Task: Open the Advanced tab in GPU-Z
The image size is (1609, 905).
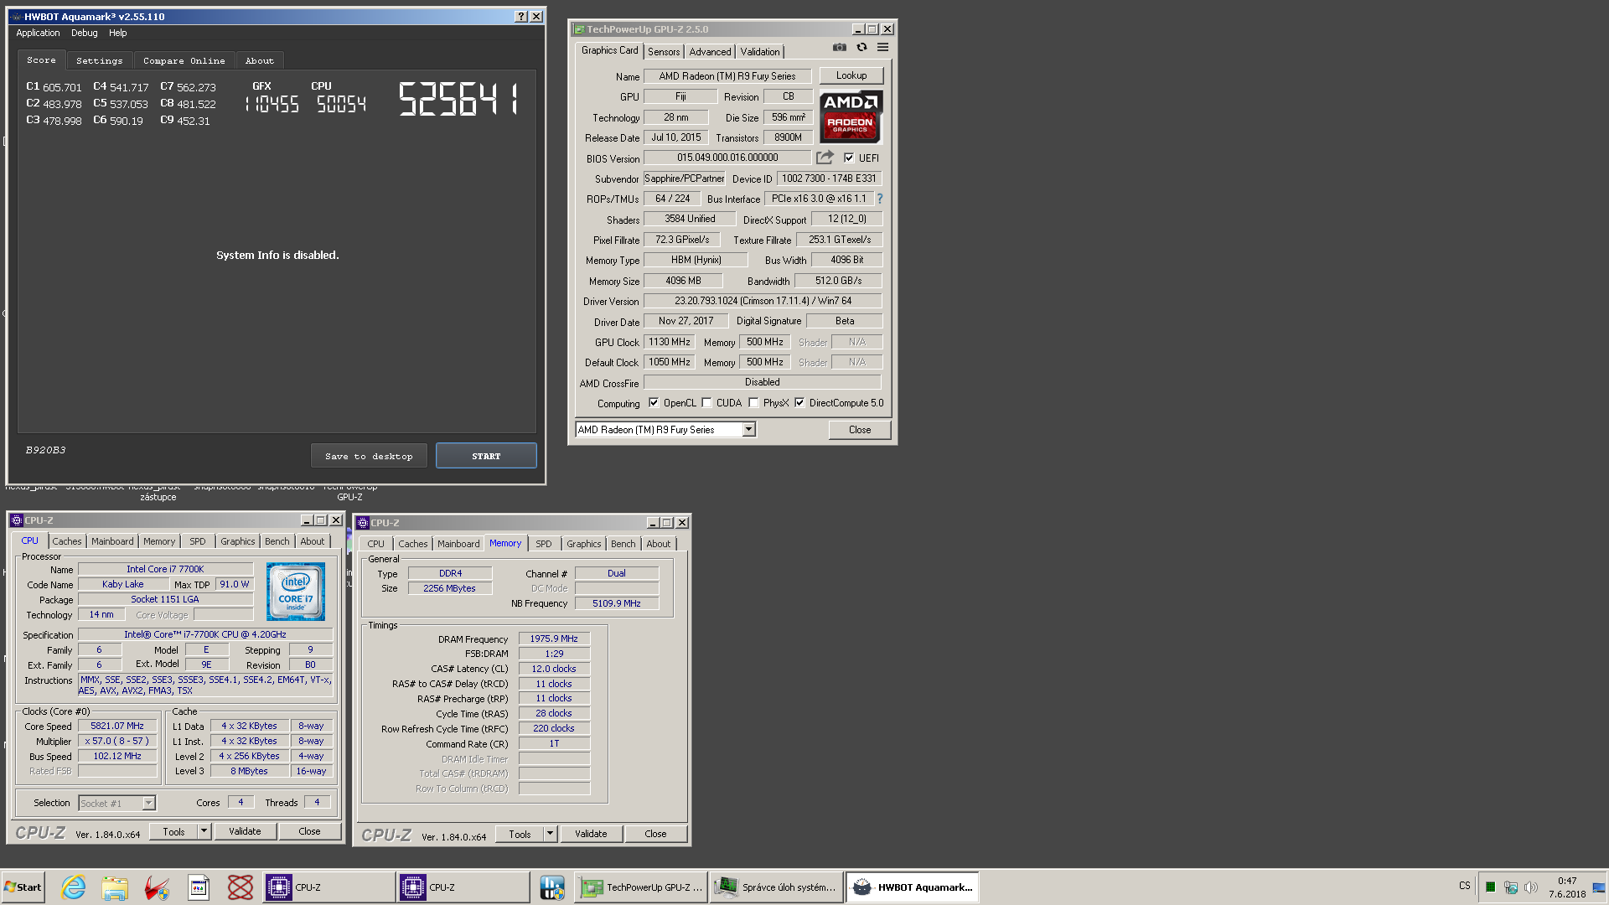Action: tap(710, 52)
